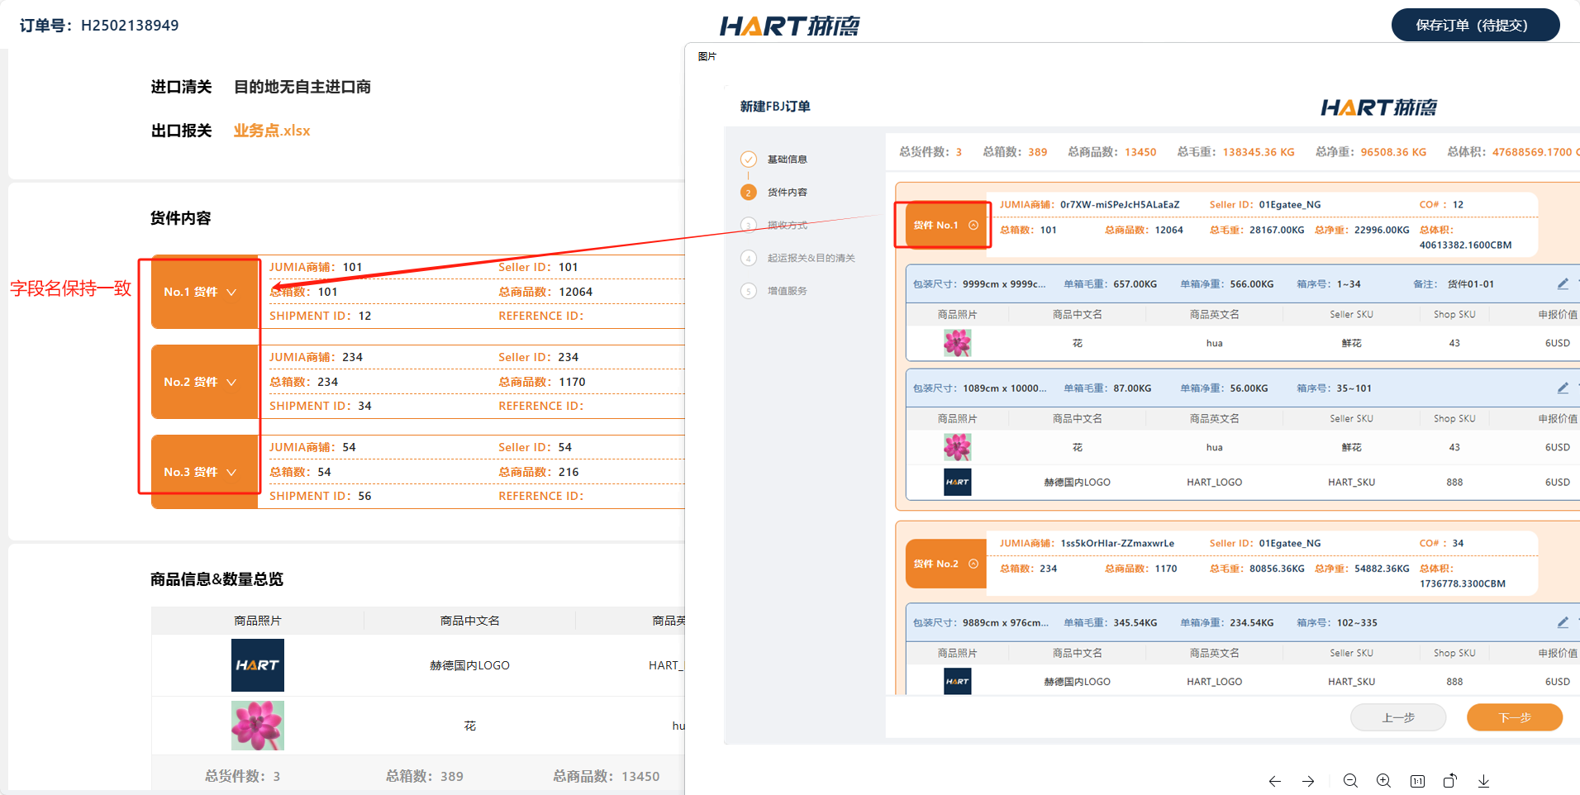
Task: Expand the No.2 货件 section
Action: (231, 382)
